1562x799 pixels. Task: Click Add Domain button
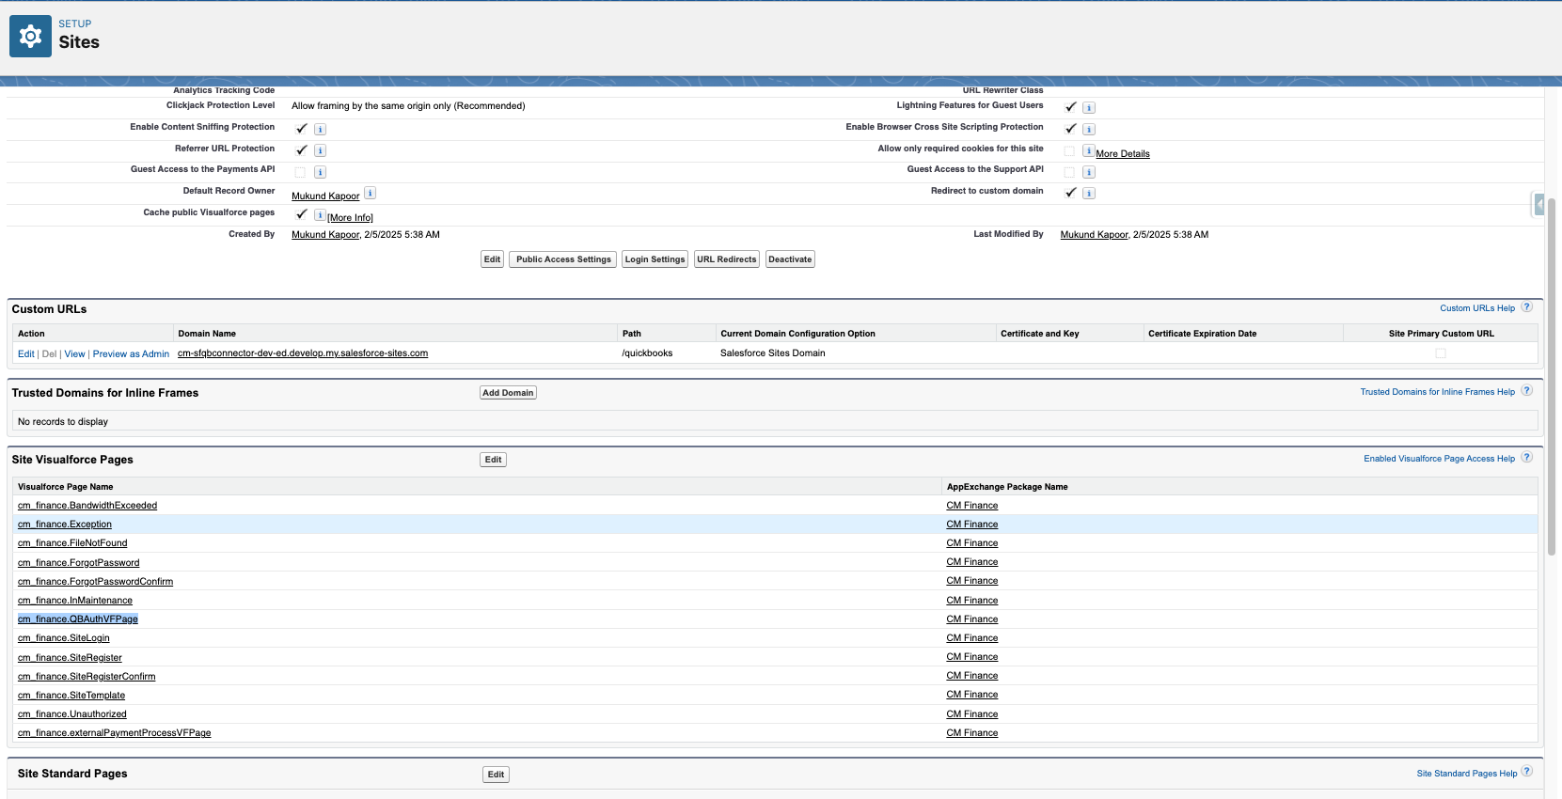(x=508, y=393)
